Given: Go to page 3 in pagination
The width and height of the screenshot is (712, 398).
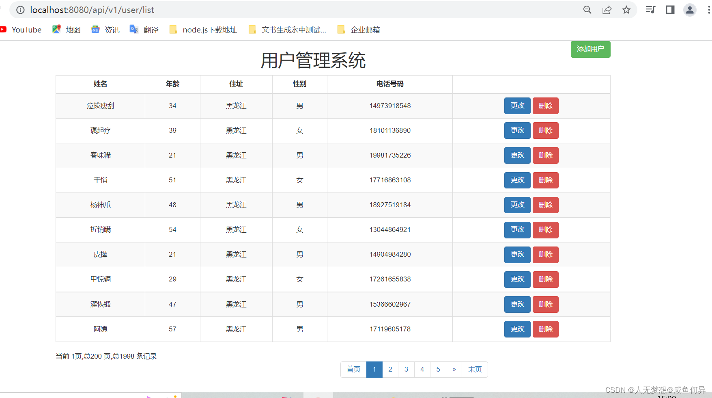Looking at the screenshot, I should click(406, 369).
